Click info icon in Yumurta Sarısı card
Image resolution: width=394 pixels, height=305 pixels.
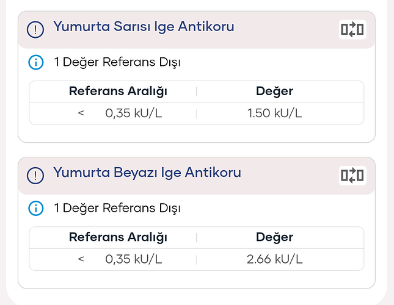[37, 62]
